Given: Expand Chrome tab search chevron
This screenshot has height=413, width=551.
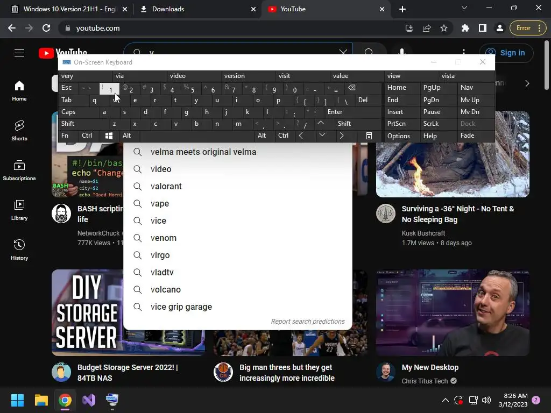Looking at the screenshot, I should [x=464, y=8].
